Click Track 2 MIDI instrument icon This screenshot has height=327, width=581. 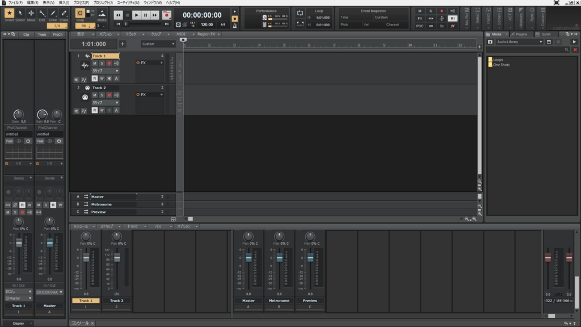click(85, 97)
